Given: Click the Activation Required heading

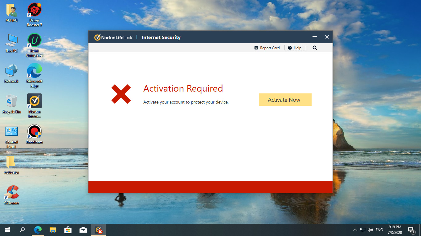Looking at the screenshot, I should [183, 88].
